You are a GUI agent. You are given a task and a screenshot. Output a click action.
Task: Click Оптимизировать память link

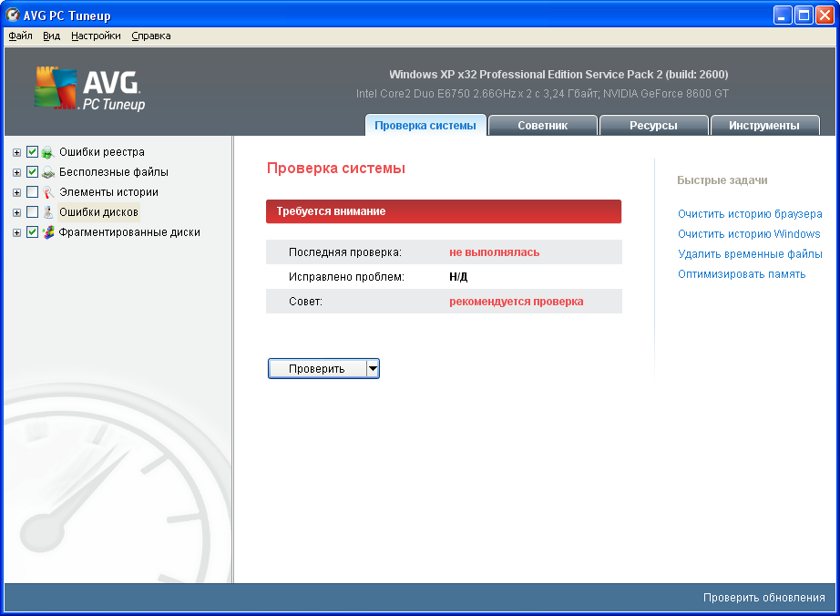(742, 274)
